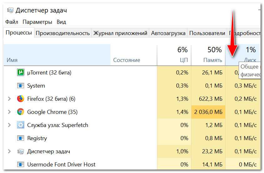Image resolution: width=264 pixels, height=173 pixels.
Task: Open the Параметры menu
Action: point(37,22)
